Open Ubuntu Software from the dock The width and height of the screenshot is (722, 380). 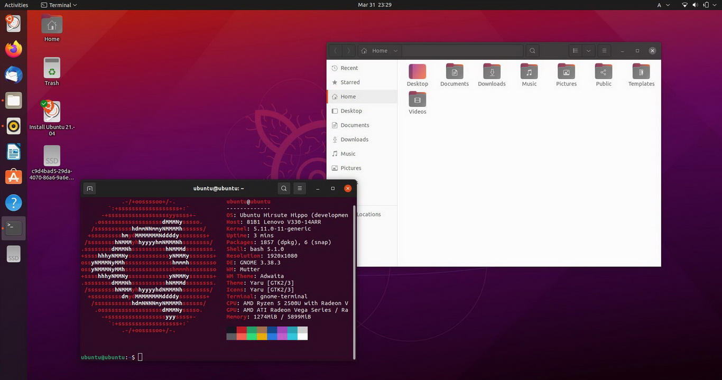tap(14, 177)
